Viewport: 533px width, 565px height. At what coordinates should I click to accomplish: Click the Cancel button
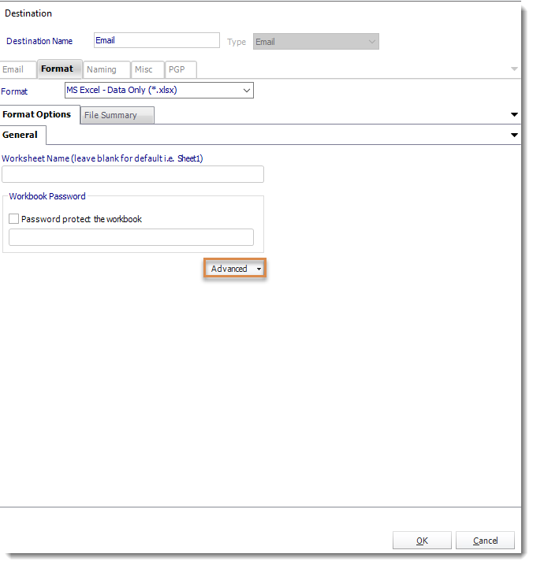[x=486, y=542]
